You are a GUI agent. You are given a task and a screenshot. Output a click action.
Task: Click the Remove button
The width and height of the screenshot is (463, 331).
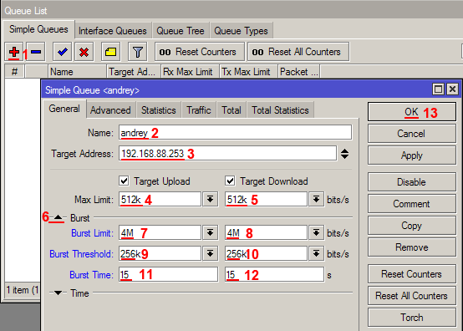click(x=412, y=247)
